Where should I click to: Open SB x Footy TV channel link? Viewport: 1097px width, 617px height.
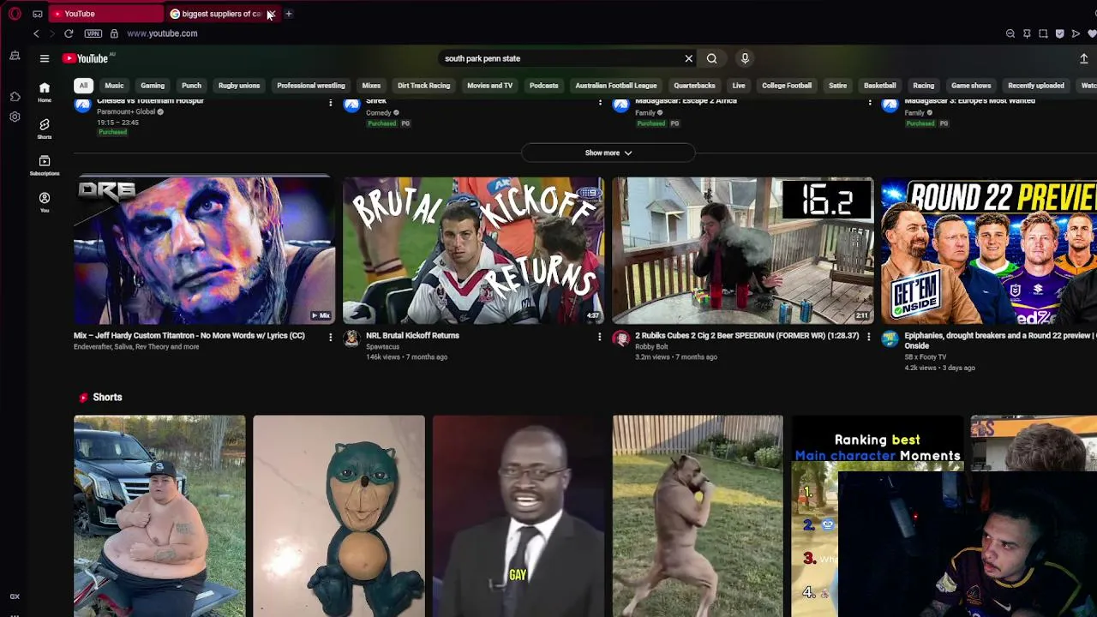(926, 357)
